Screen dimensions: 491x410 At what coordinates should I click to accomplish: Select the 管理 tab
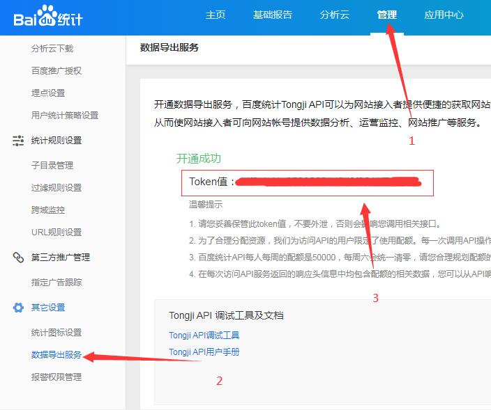click(x=386, y=15)
